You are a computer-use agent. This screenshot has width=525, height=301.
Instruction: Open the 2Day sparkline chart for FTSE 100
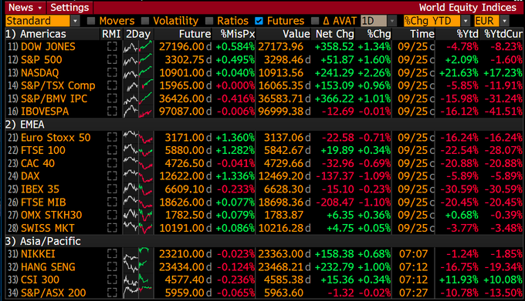[138, 151]
